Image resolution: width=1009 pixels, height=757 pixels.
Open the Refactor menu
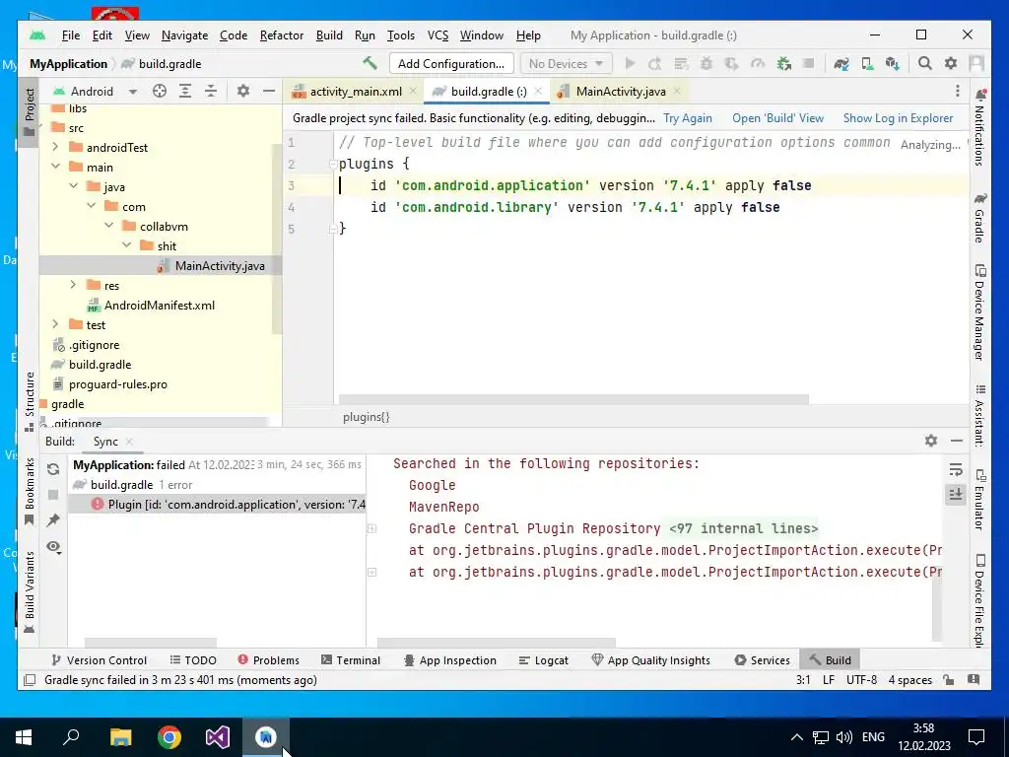point(281,35)
